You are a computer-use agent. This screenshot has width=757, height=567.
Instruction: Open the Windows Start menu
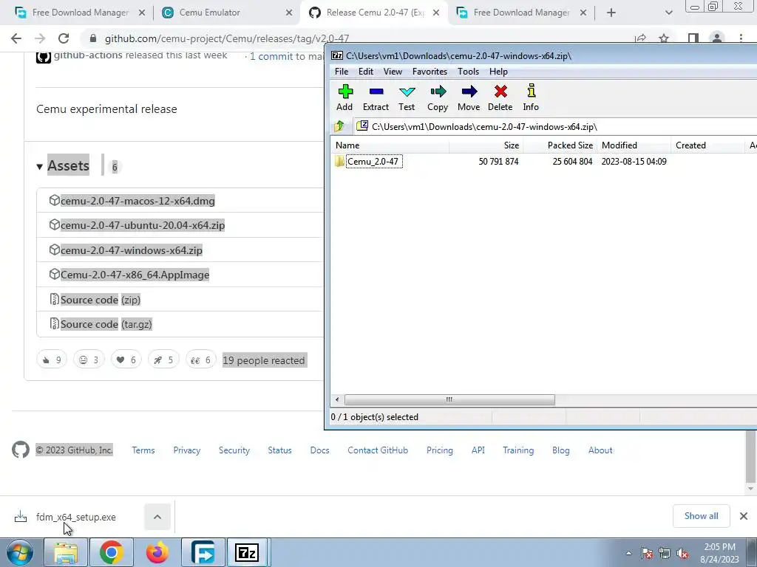click(x=20, y=552)
